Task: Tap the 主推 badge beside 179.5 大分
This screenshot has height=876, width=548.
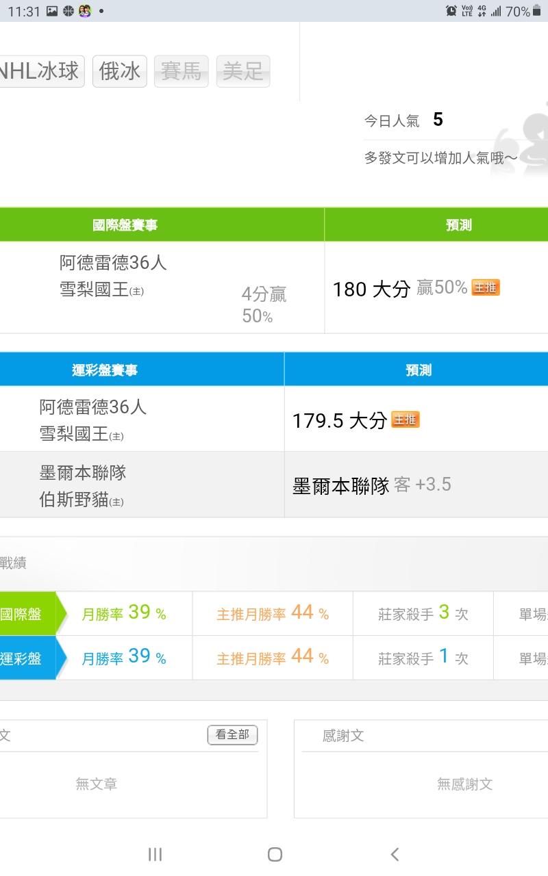Action: click(405, 420)
